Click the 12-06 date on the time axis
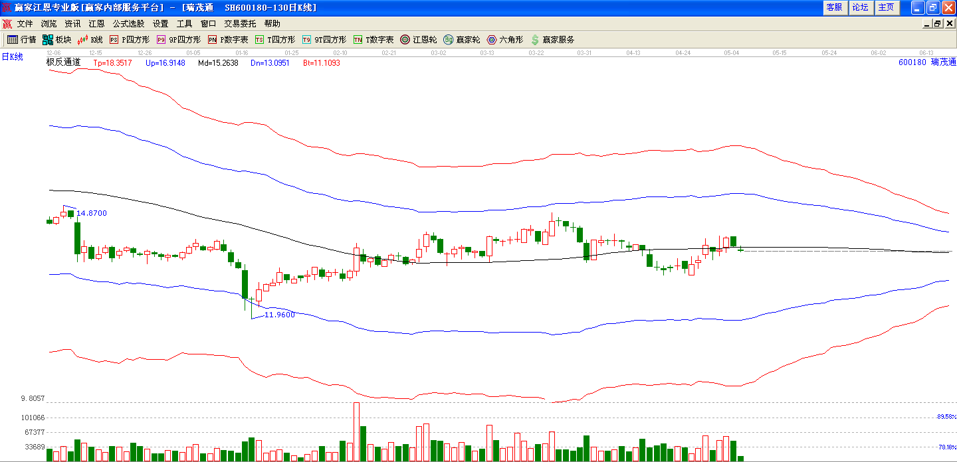This screenshot has width=957, height=462. [x=54, y=52]
